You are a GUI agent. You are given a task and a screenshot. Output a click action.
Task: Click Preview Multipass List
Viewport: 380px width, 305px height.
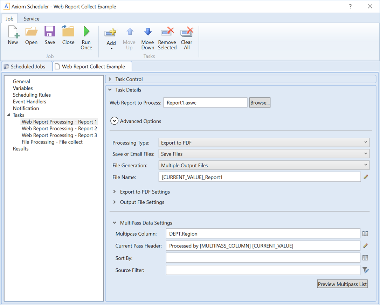342,284
